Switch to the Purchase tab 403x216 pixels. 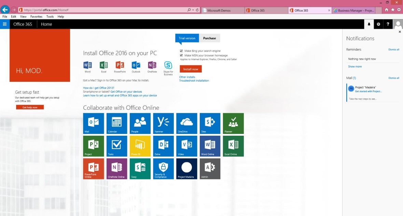[209, 38]
